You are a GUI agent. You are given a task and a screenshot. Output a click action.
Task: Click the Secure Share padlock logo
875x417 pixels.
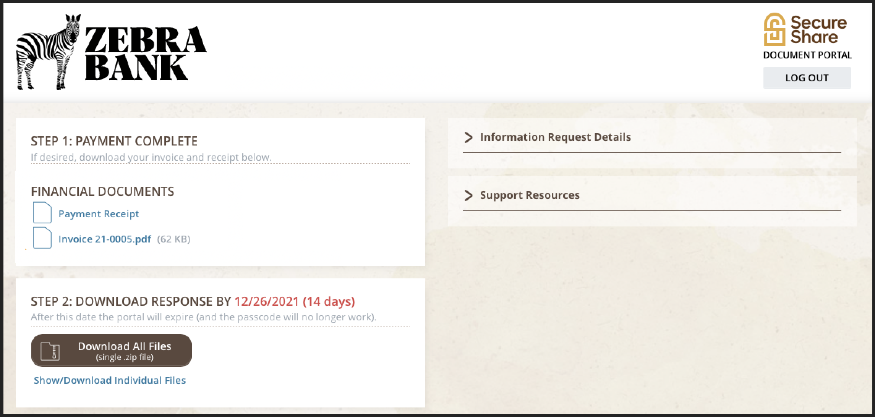click(x=775, y=30)
